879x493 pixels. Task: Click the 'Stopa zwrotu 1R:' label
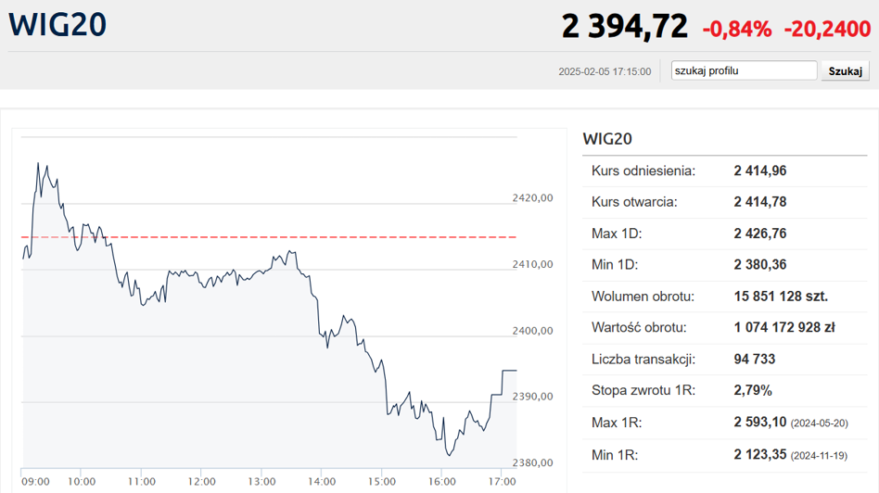(x=643, y=390)
